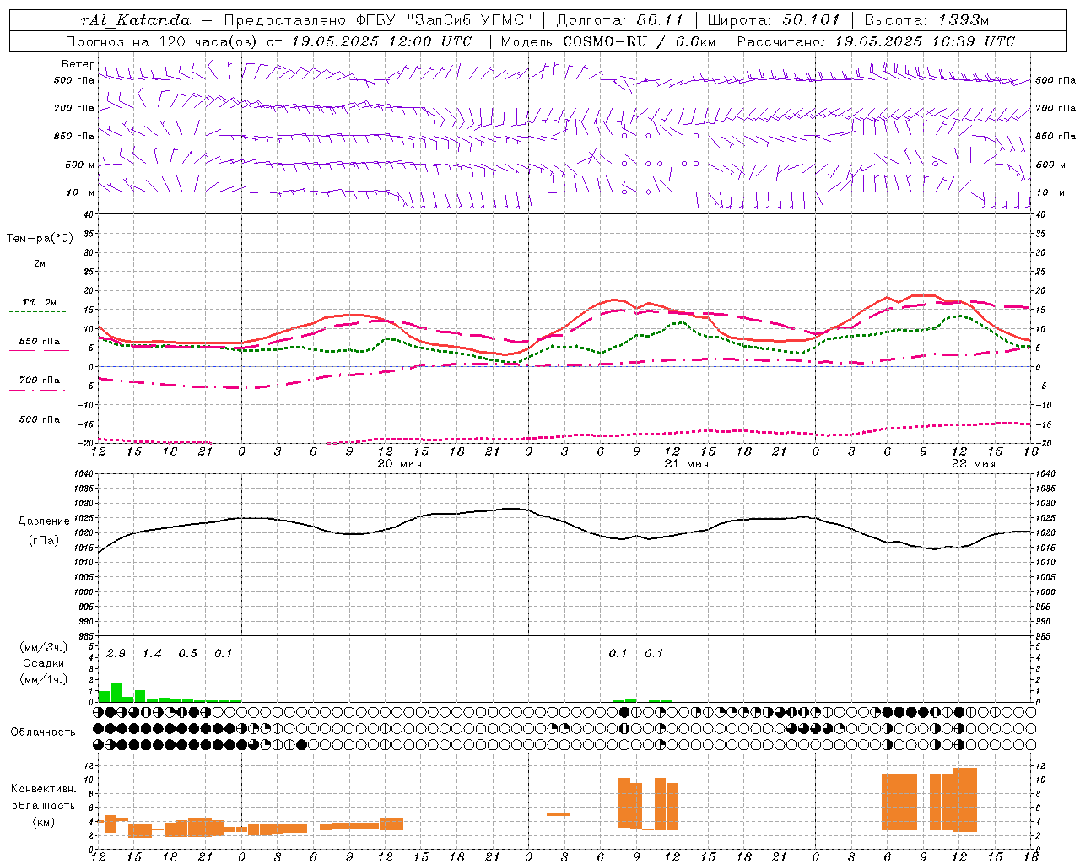Click the dash-dot 700 гПа legend line sample
Image resolution: width=1080 pixels, height=864 pixels.
click(x=39, y=390)
